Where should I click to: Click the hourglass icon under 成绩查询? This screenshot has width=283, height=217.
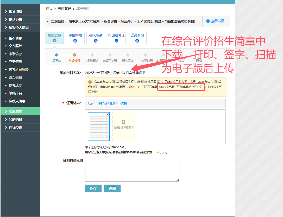click(x=137, y=40)
